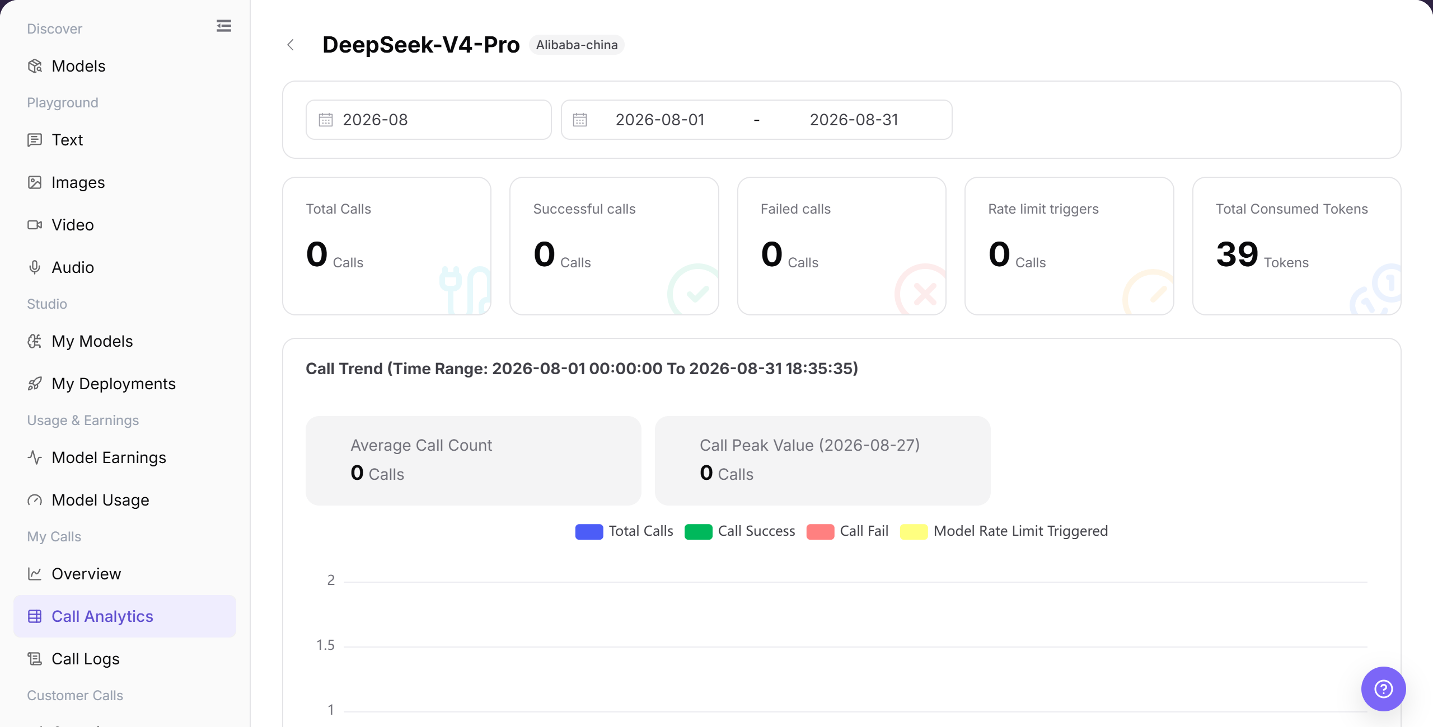Viewport: 1433px width, 727px height.
Task: Click the Call Peak Value box
Action: 823,461
